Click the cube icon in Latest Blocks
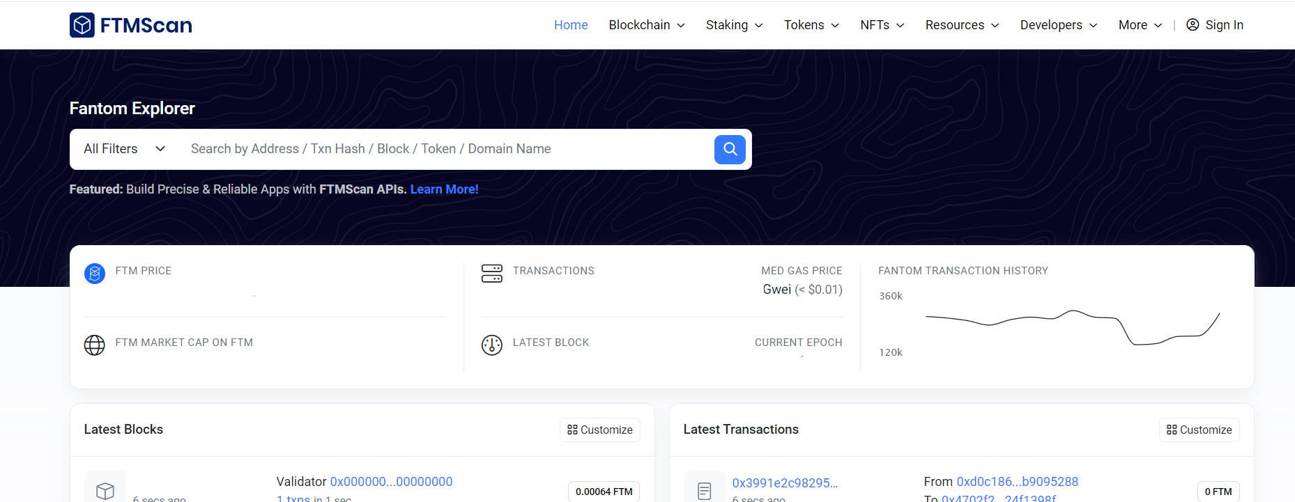 (x=105, y=491)
